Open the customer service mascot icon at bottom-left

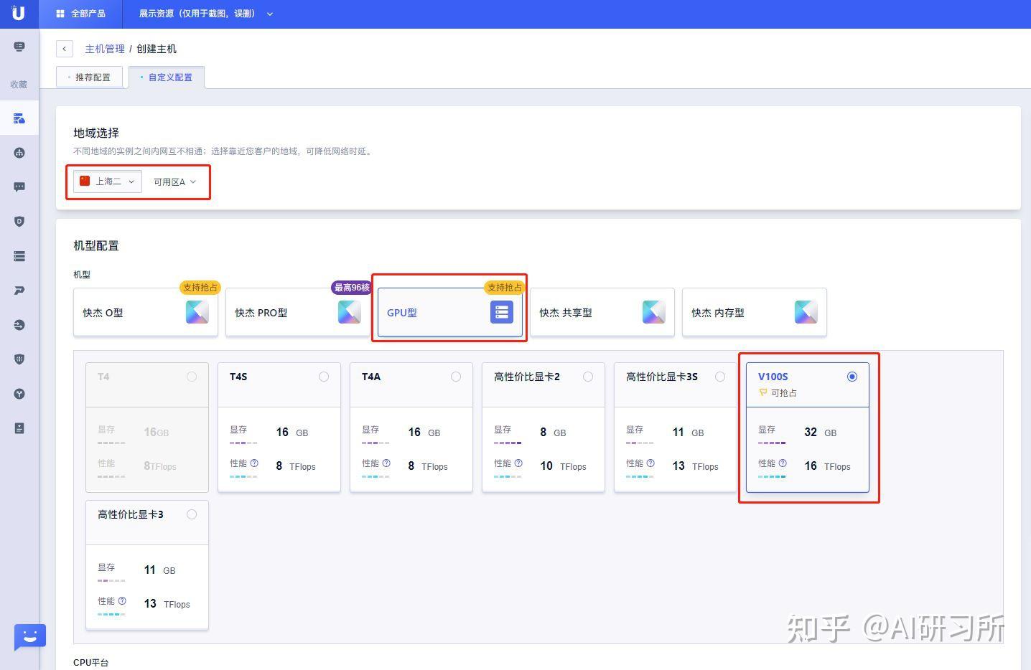pyautogui.click(x=29, y=636)
